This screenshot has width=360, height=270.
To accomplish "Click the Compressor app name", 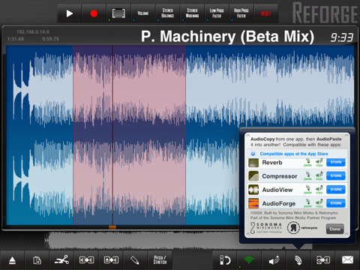I will click(x=280, y=176).
